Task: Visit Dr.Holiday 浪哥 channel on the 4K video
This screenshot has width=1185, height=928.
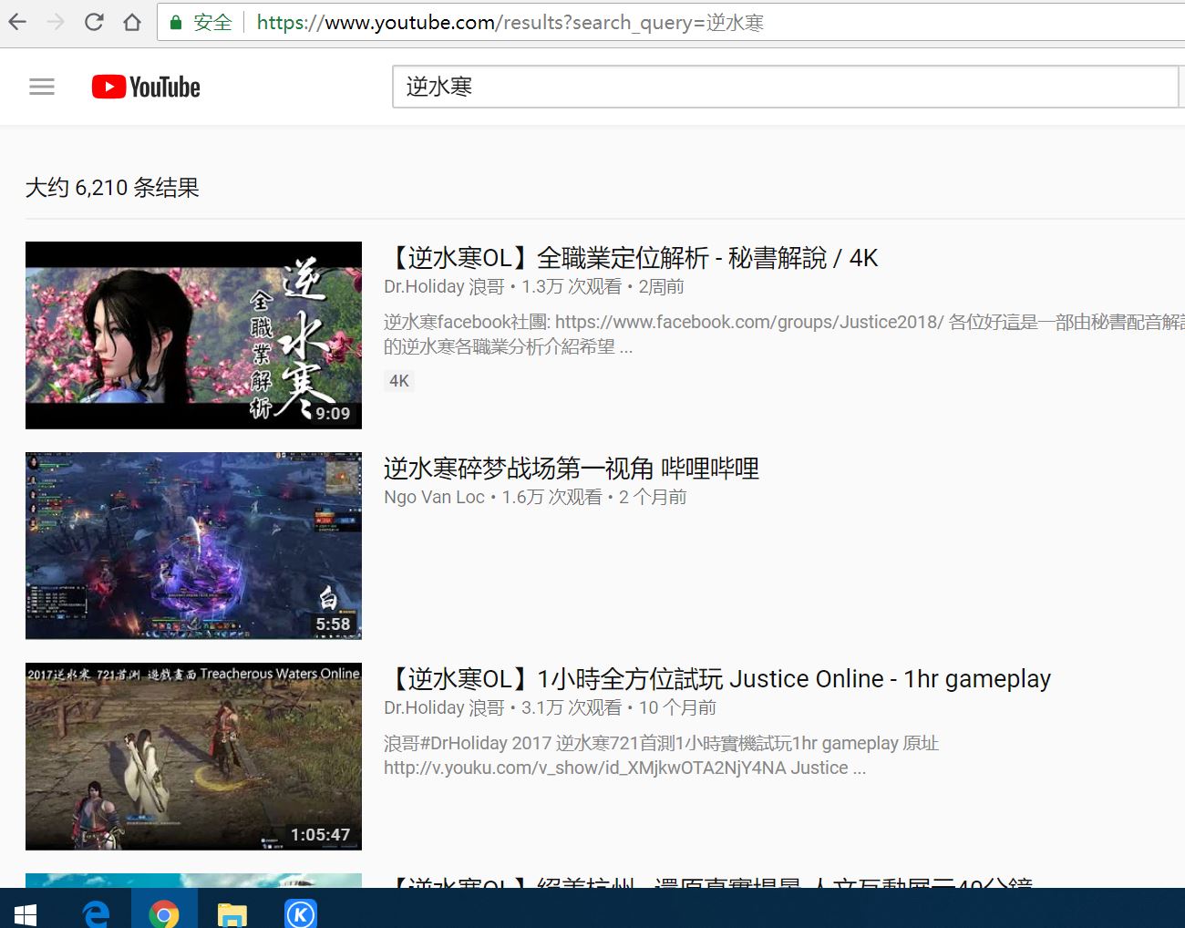Action: 444,287
